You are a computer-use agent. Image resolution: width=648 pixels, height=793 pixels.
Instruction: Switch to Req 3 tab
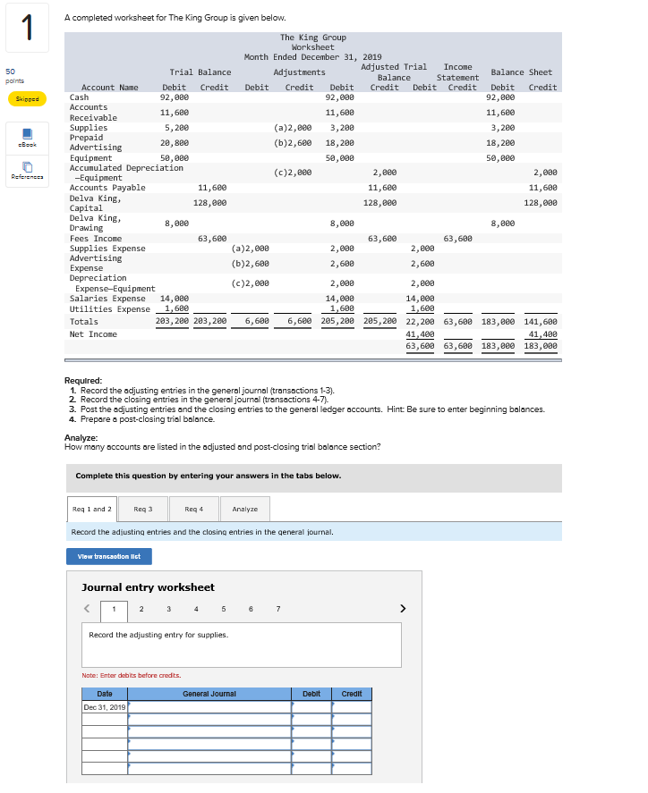(143, 510)
